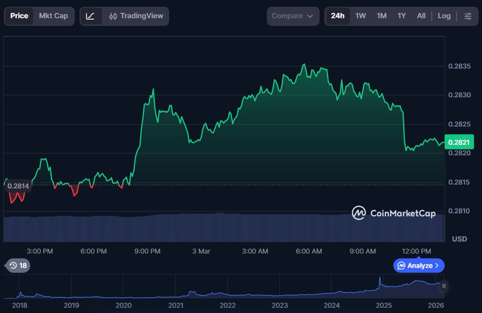Select the 24h time range
The width and height of the screenshot is (482, 313).
[337, 16]
